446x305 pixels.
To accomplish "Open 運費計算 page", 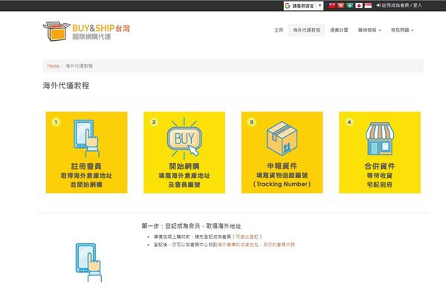I will coord(339,30).
